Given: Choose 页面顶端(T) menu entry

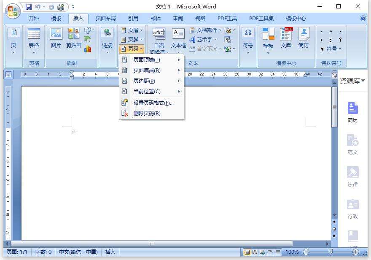Looking at the screenshot, I should pos(152,60).
